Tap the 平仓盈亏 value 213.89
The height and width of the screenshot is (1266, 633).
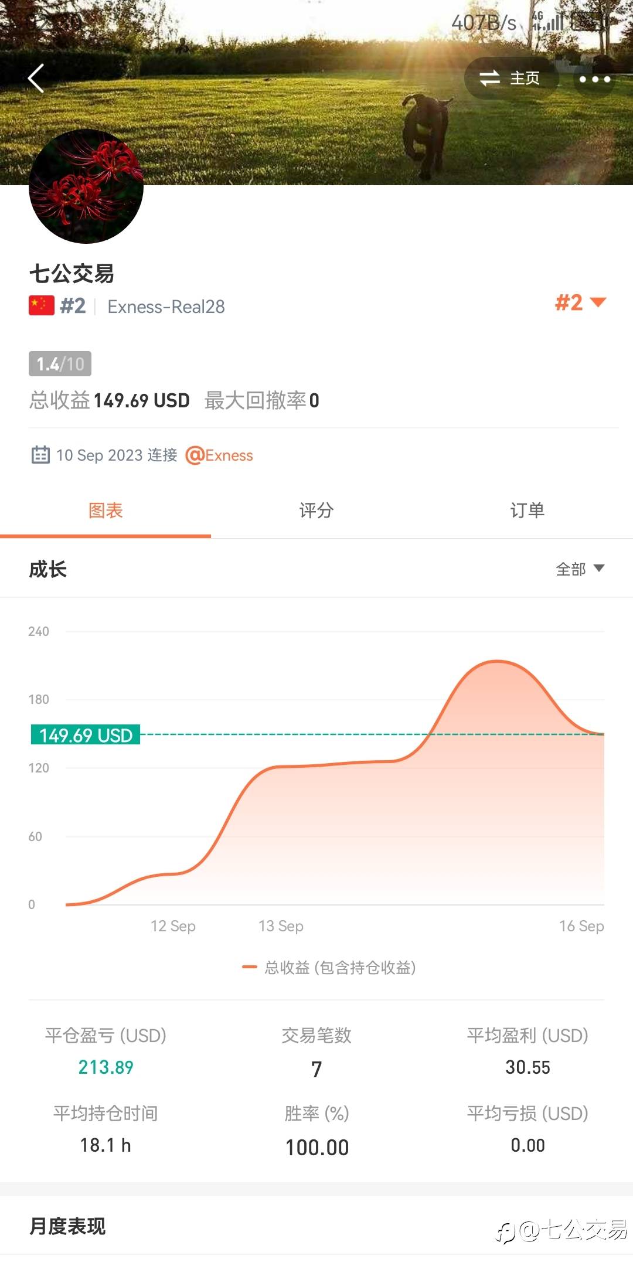pos(106,1067)
